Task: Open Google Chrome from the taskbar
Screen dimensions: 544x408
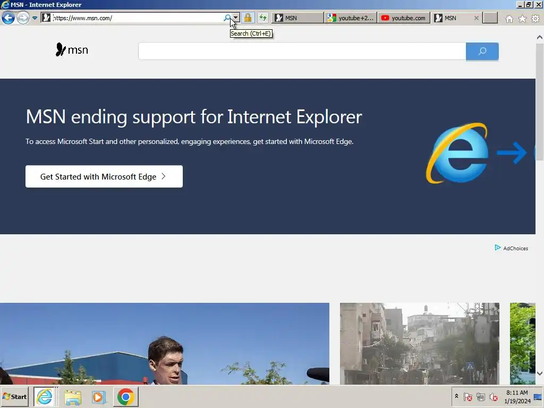Action: pyautogui.click(x=125, y=396)
